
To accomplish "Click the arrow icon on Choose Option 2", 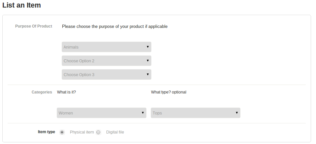I will tap(148, 61).
